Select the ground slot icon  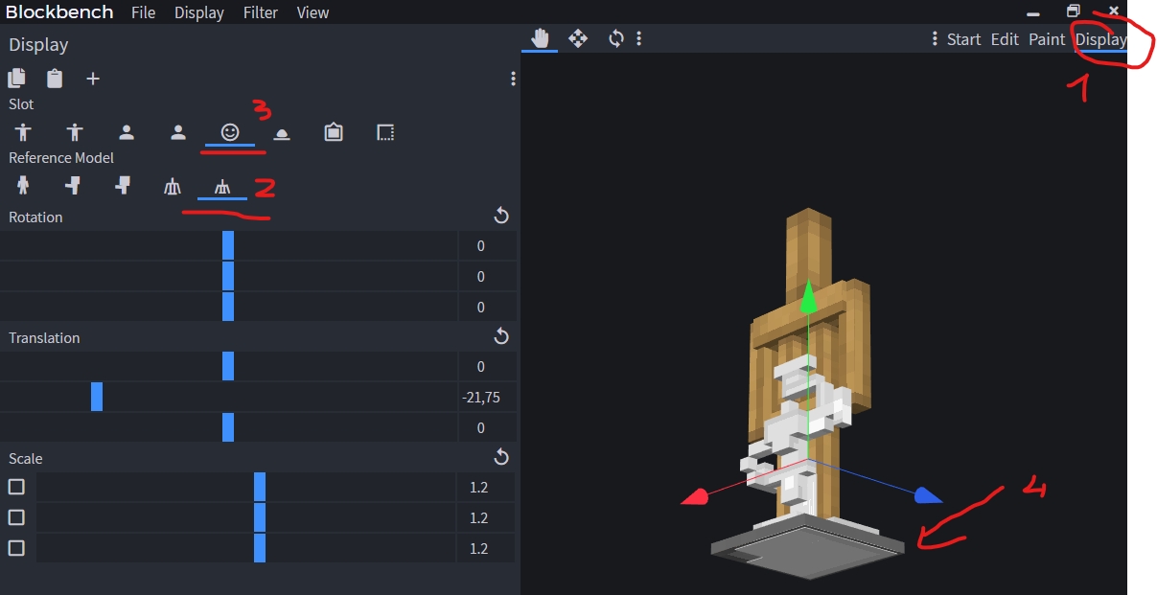point(282,133)
